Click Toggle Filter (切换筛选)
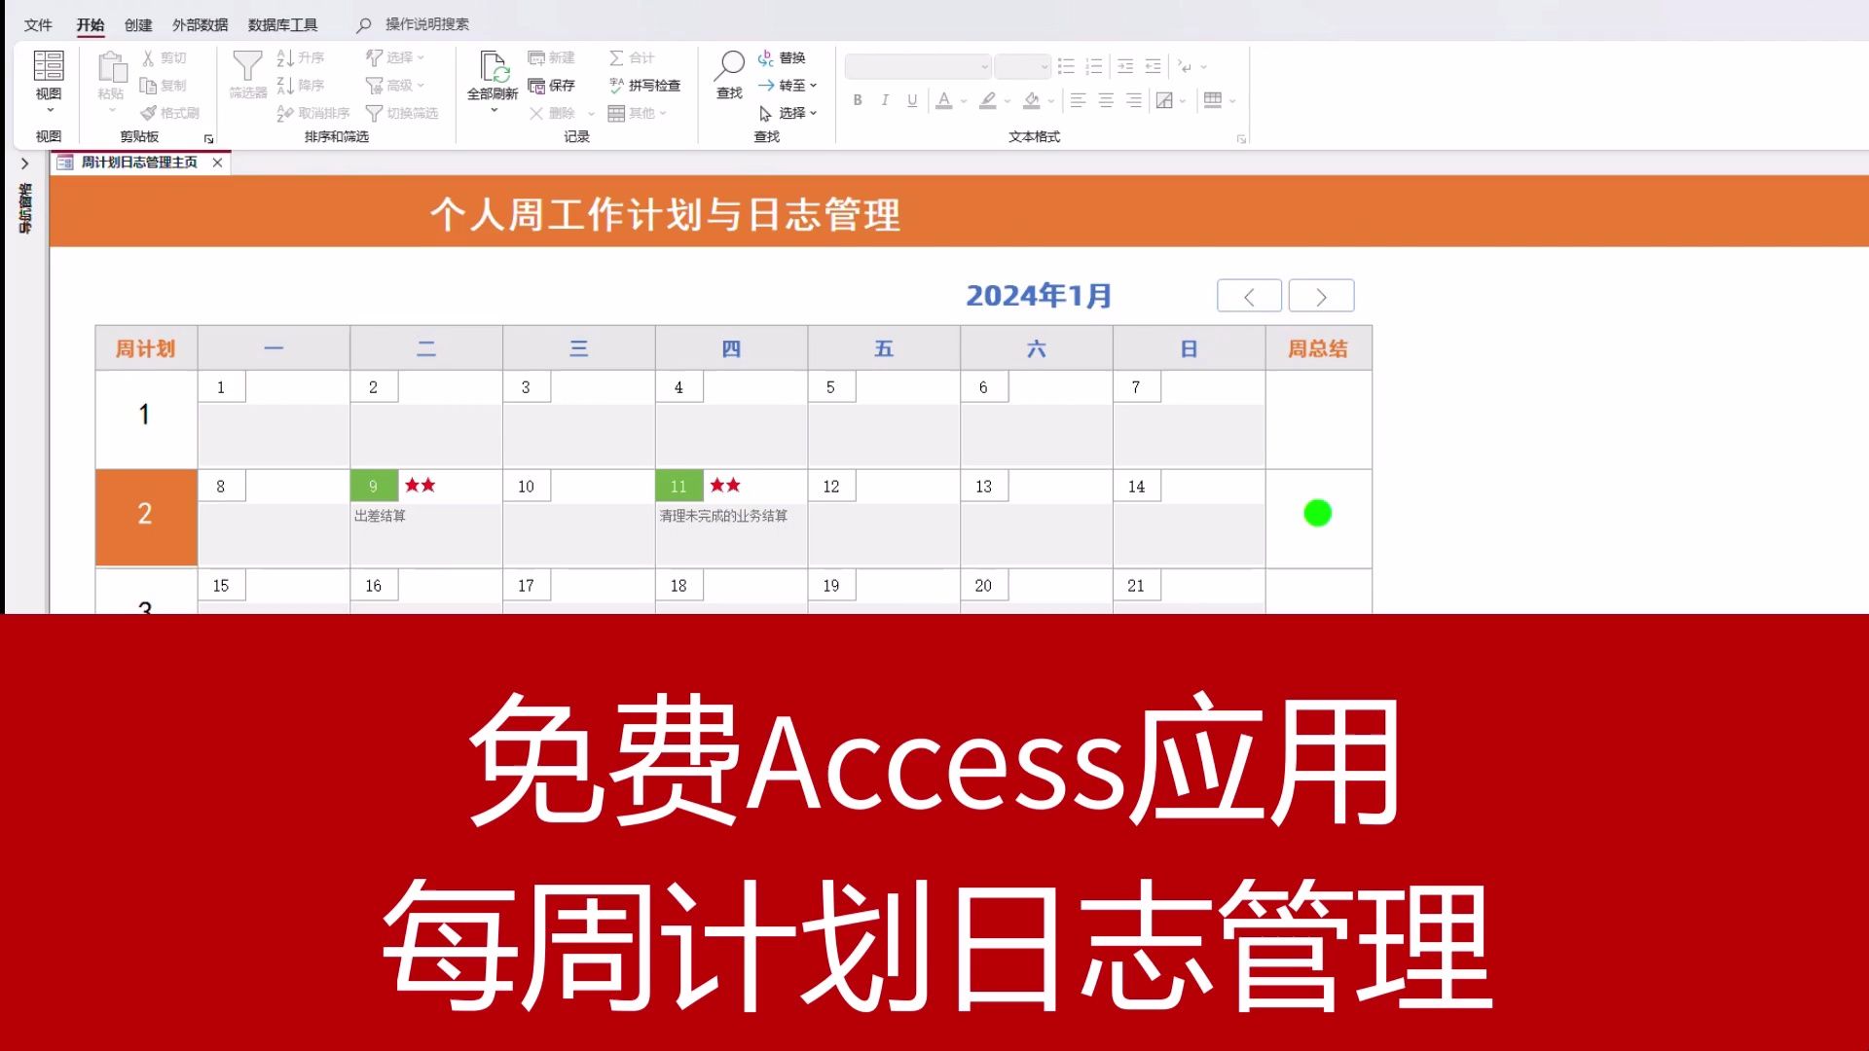This screenshot has width=1869, height=1051. point(401,113)
